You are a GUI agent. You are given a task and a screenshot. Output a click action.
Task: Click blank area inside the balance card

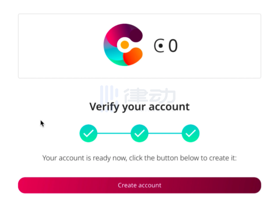coord(220,46)
